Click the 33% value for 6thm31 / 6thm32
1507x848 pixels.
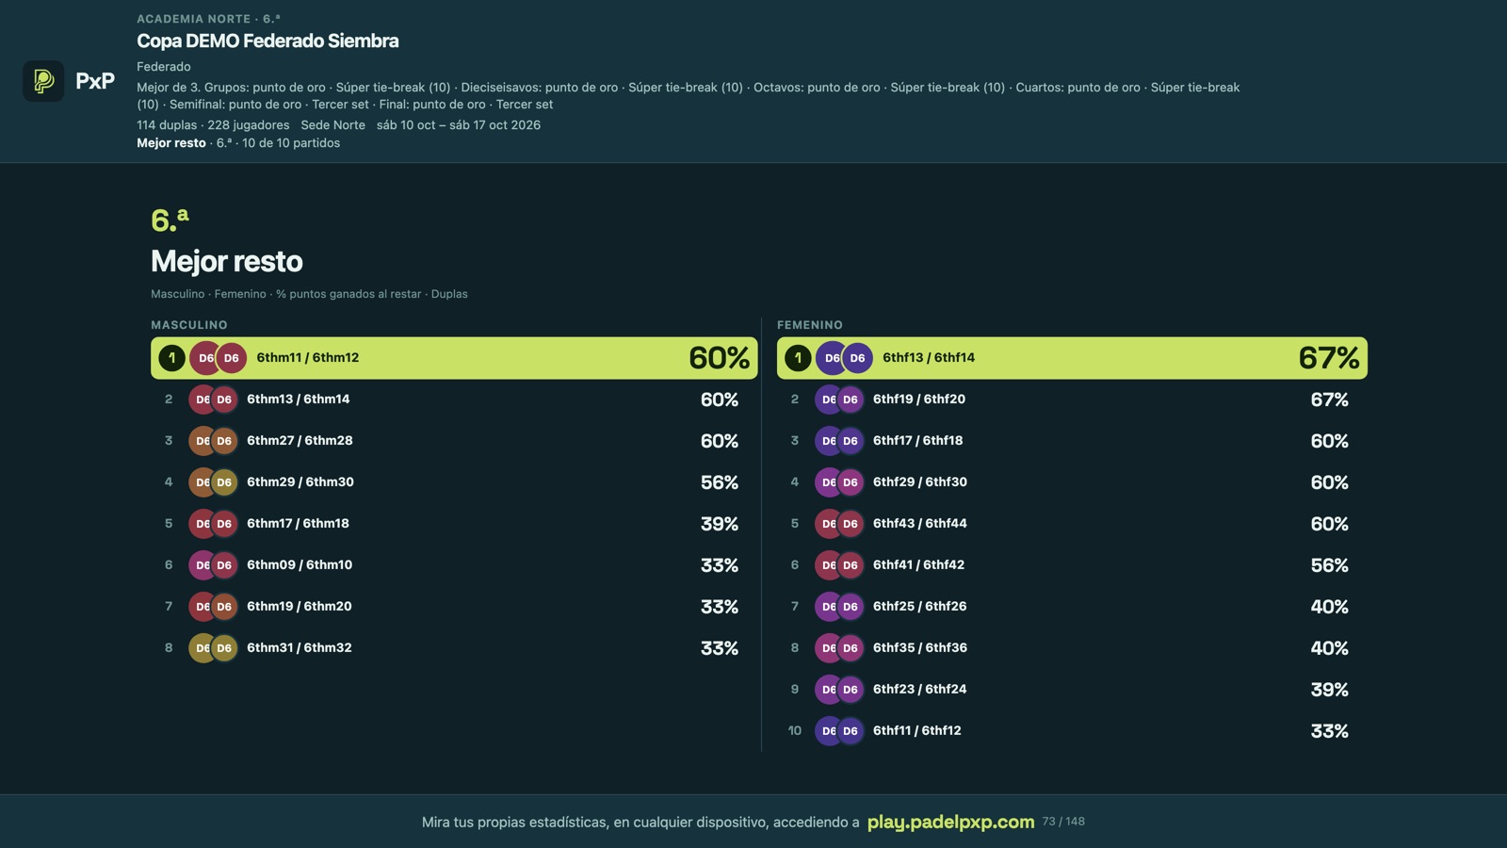pos(720,648)
